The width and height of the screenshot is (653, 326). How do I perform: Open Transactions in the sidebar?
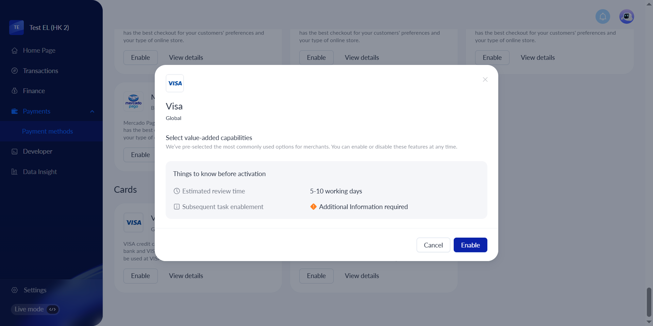(40, 71)
